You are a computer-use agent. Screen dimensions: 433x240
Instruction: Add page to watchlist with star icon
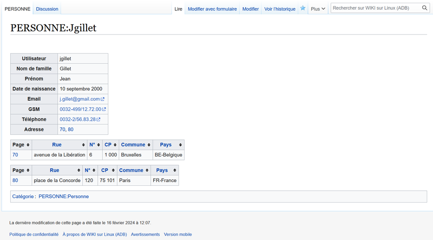[303, 8]
